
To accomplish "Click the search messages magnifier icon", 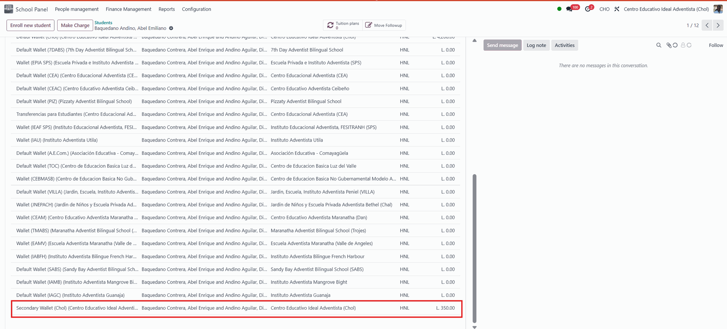I will (x=659, y=45).
